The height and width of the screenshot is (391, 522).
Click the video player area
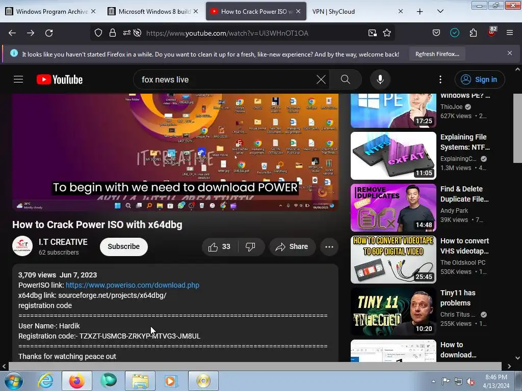pyautogui.click(x=175, y=152)
